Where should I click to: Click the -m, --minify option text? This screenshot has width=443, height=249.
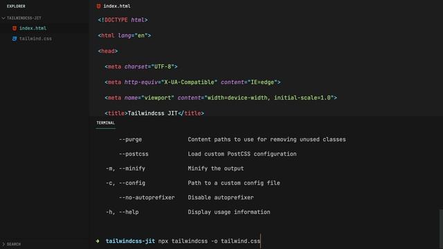pyautogui.click(x=125, y=169)
